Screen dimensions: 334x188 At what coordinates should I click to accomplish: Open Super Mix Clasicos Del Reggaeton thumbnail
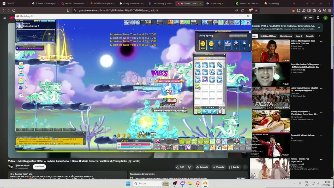(271, 74)
